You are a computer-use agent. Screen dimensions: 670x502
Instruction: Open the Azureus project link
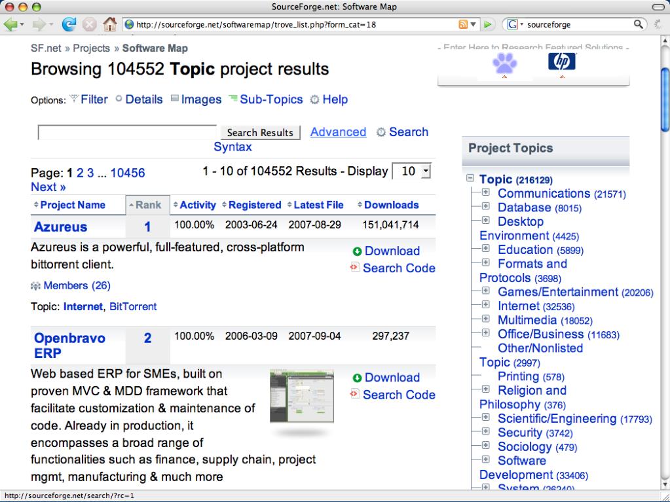tap(60, 227)
